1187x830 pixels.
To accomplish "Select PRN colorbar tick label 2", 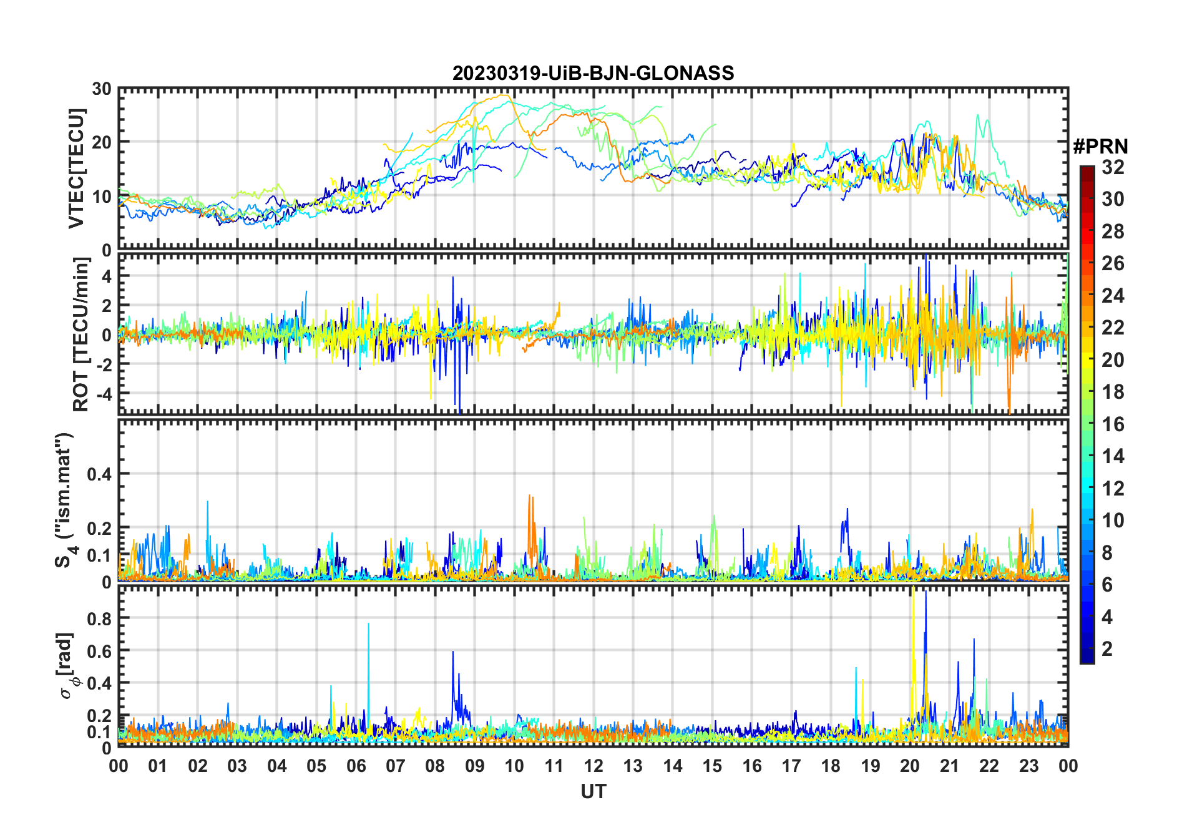I will click(x=1107, y=649).
